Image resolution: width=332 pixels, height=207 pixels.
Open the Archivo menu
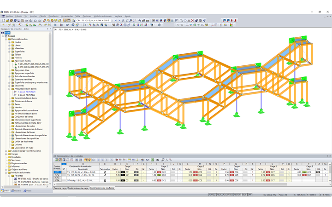point(9,16)
